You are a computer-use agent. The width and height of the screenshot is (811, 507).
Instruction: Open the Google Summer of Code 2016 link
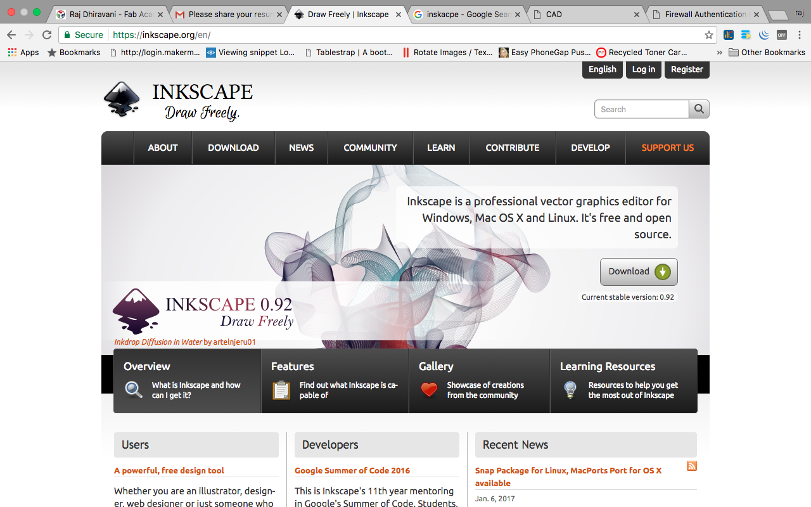click(352, 470)
